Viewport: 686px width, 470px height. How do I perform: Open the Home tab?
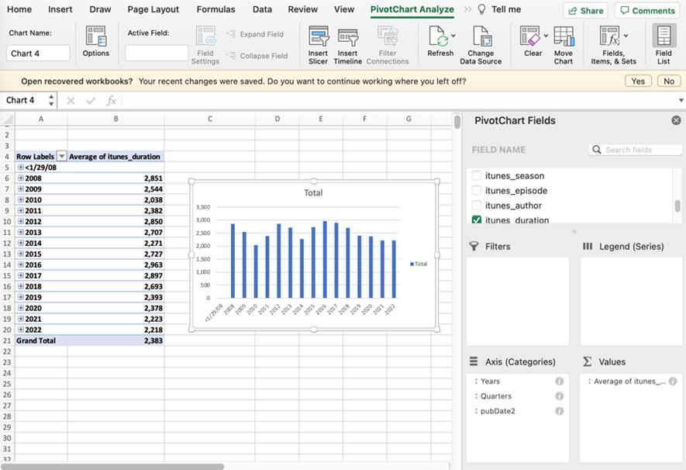tap(19, 9)
